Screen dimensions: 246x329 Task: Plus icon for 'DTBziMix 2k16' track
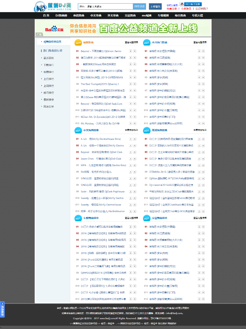coord(203,172)
